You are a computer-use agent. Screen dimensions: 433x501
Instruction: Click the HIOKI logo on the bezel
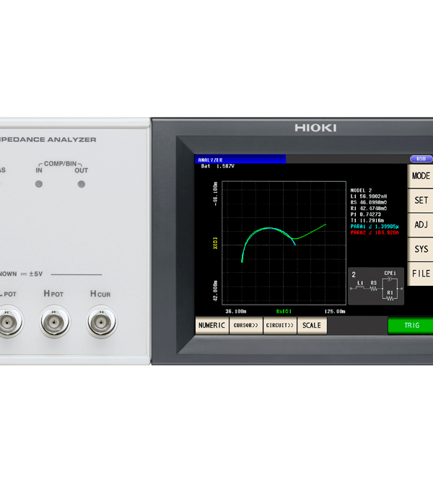coord(315,128)
